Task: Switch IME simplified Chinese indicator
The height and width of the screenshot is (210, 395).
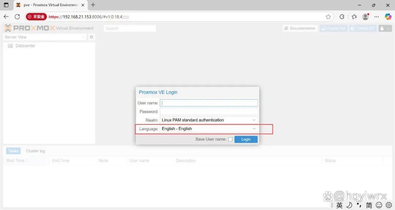Action: [369, 205]
